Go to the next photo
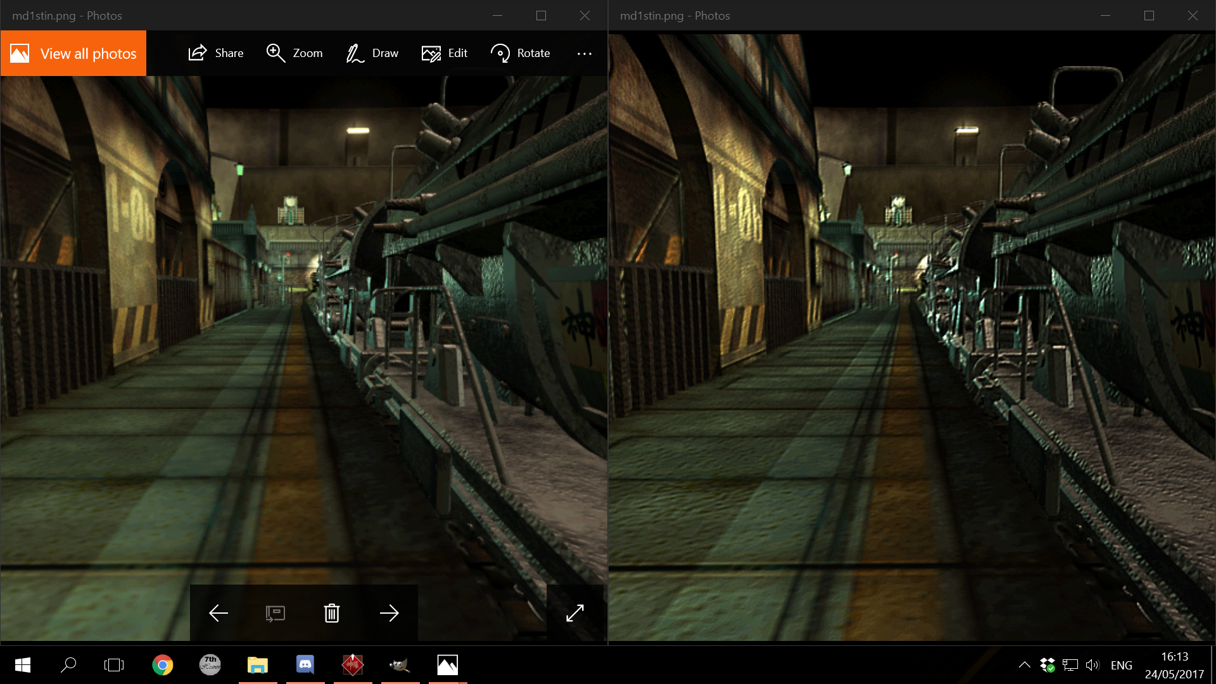The height and width of the screenshot is (684, 1216). (x=389, y=613)
